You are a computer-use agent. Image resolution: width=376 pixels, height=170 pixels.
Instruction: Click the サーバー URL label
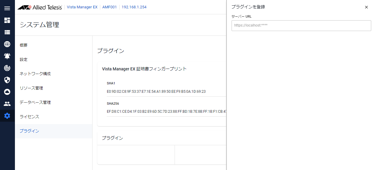(241, 17)
